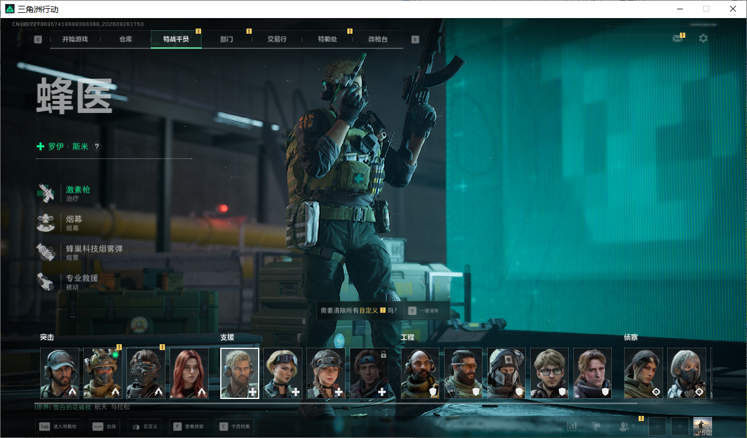747x438 pixels.
Task: Select the 蜂巢科技烟雾弹 grenade skill icon
Action: 45,252
